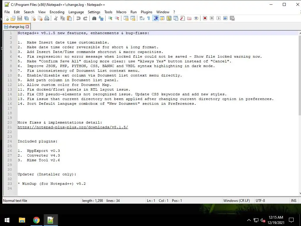Viewport: 301px width, 226px height.
Task: Toggle show all characters pilcrow icon
Action: (148, 18)
